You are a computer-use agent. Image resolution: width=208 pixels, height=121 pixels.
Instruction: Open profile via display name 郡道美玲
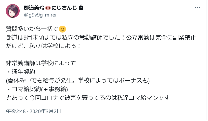[34, 8]
